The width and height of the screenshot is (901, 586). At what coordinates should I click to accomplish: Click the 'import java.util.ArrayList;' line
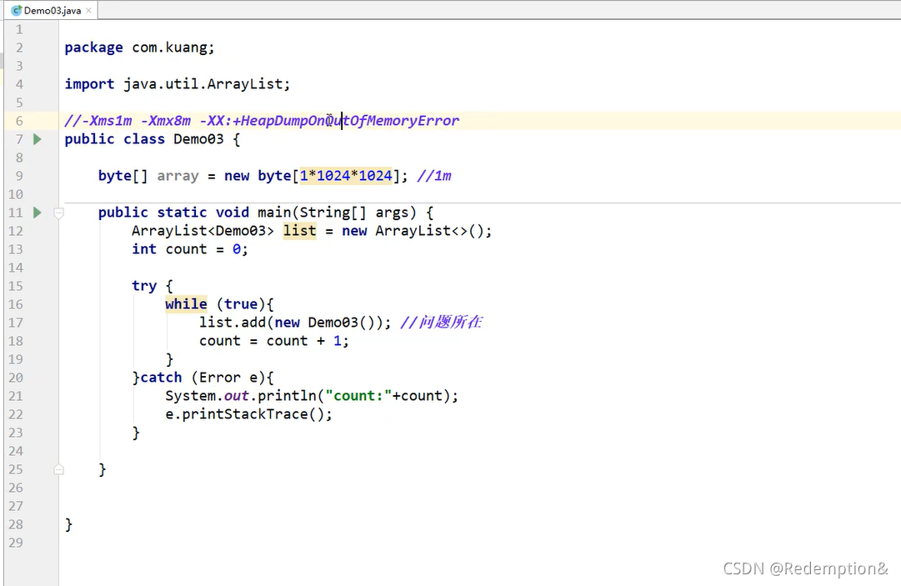[177, 84]
